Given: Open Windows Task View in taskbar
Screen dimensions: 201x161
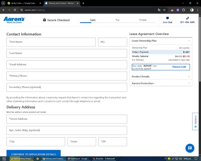Looking at the screenshot, I should coord(4,159).
